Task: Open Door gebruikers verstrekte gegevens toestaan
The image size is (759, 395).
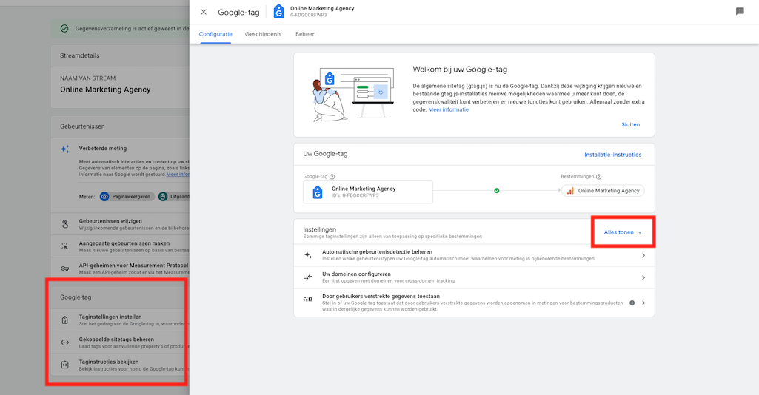Action: (x=474, y=303)
